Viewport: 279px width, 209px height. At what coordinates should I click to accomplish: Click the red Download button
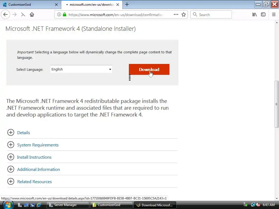(x=149, y=69)
